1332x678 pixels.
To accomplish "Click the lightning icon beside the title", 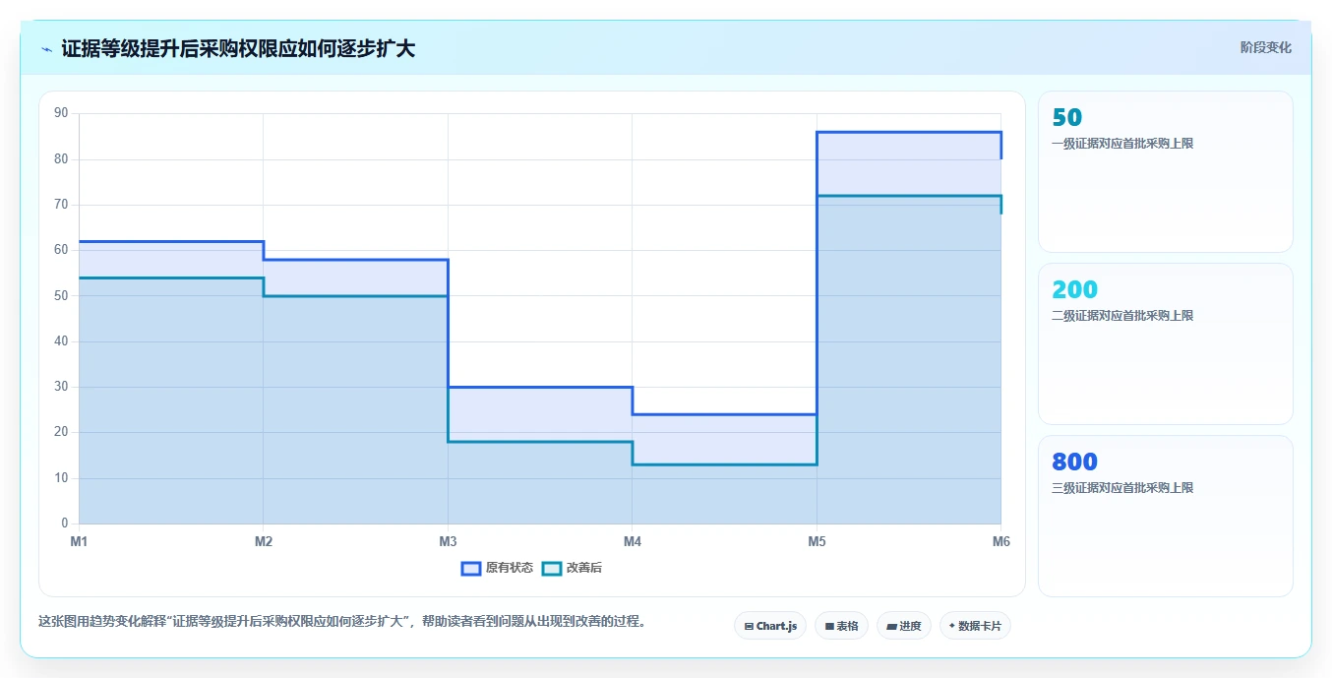I will coord(47,49).
